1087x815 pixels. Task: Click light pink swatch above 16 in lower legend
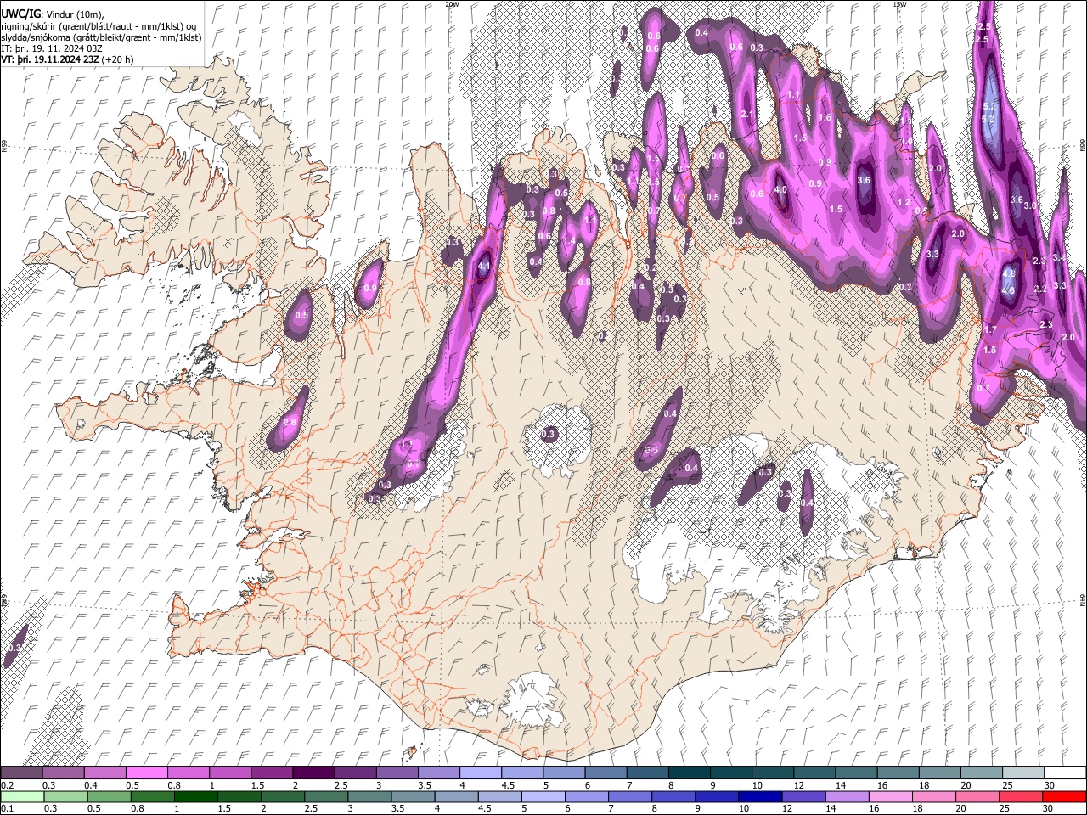tap(891, 796)
